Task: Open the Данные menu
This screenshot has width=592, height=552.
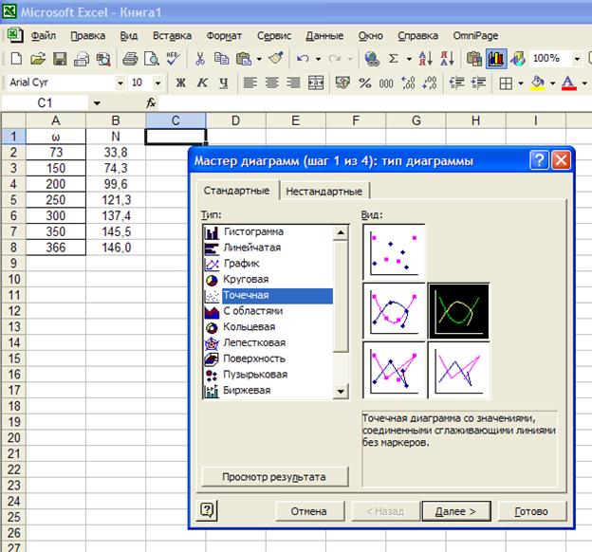Action: tap(324, 36)
